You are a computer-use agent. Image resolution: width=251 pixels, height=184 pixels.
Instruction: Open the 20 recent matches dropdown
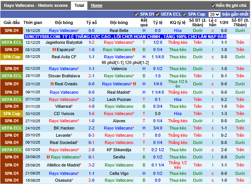point(214,14)
